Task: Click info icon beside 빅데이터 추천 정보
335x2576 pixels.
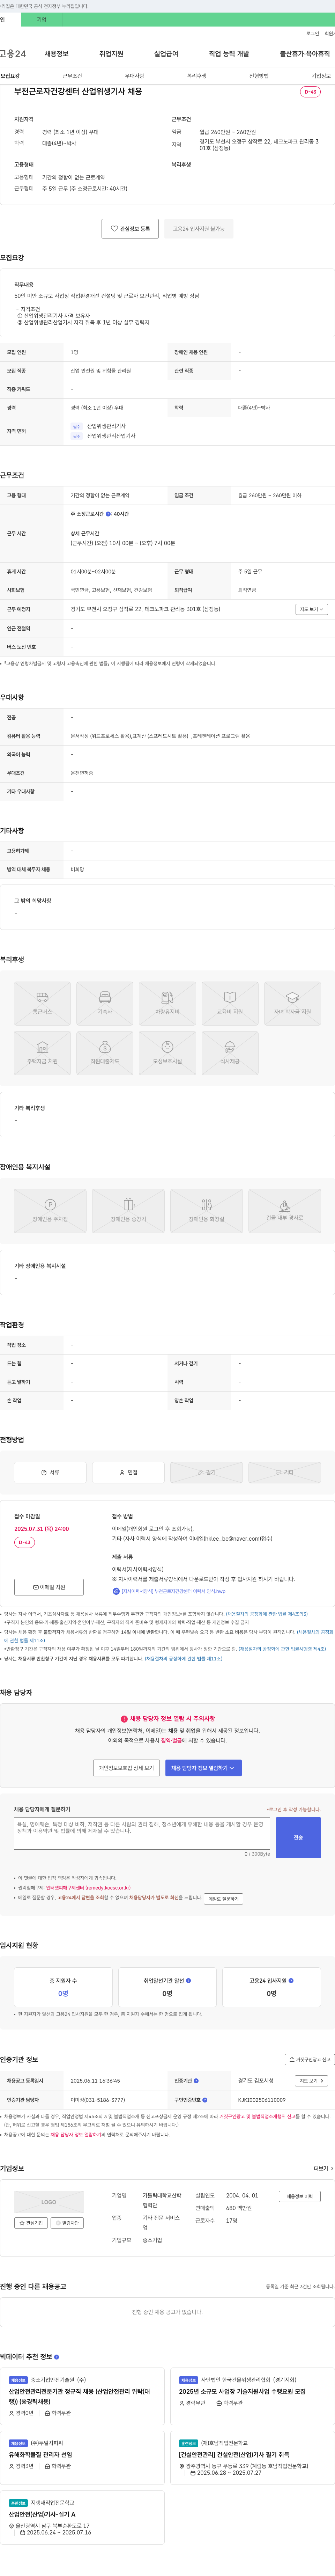Action: pyautogui.click(x=56, y=2357)
